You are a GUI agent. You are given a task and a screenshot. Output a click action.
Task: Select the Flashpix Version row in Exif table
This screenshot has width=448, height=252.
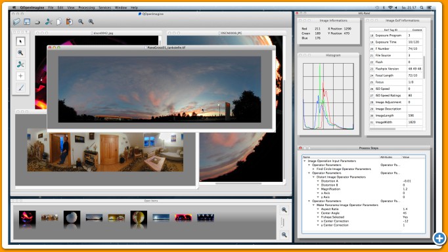(396, 69)
